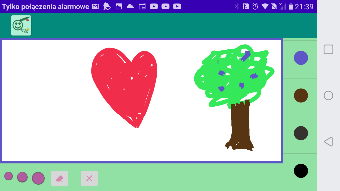
Task: Pick the brown color swatch
Action: point(301,95)
